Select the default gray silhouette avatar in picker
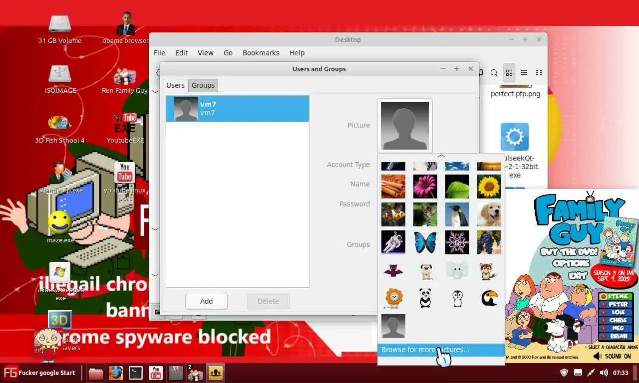 [x=393, y=326]
